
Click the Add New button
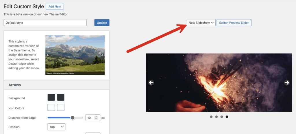pyautogui.click(x=54, y=6)
